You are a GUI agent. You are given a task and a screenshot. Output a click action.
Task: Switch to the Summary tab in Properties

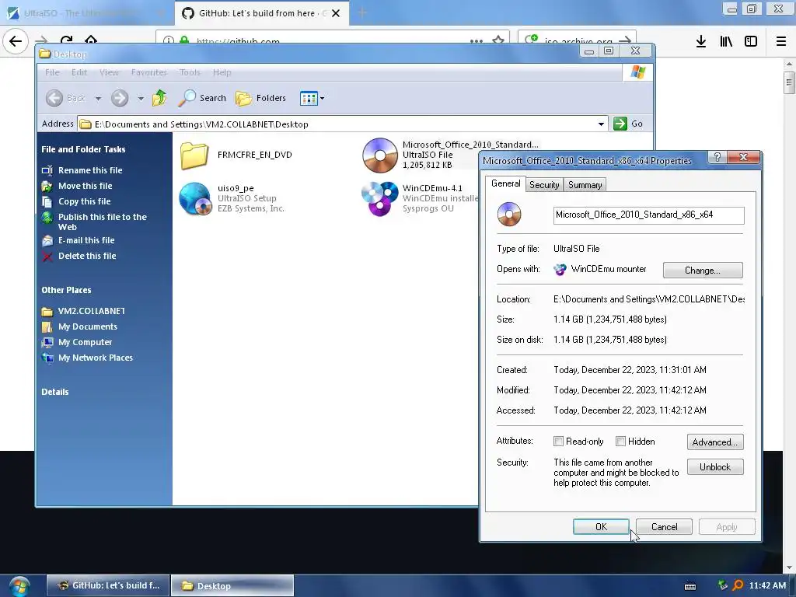point(585,185)
